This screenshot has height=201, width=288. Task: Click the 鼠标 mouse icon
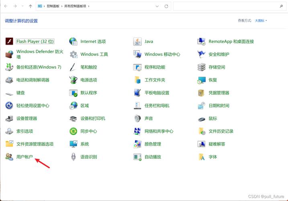pos(202,119)
